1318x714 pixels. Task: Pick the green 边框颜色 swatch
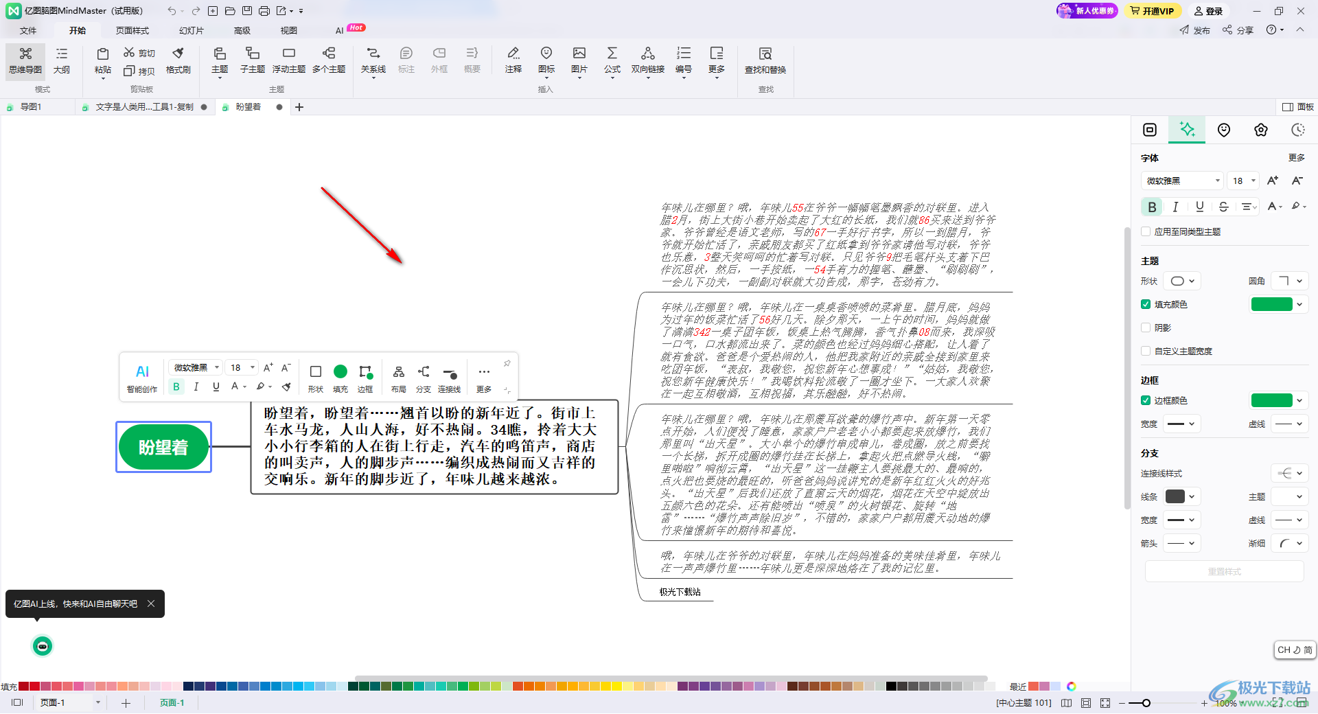(x=1271, y=400)
